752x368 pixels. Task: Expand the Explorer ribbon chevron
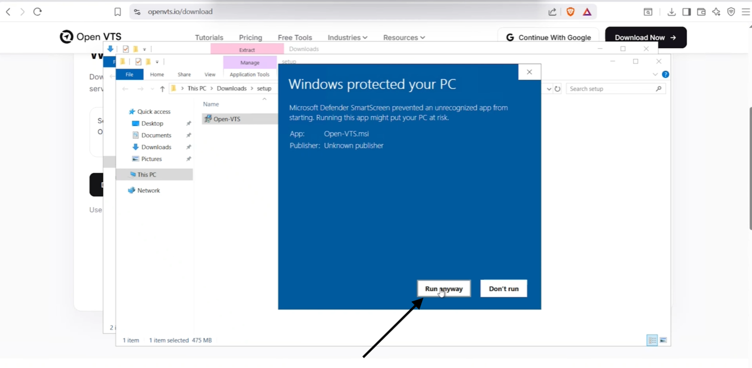(655, 74)
